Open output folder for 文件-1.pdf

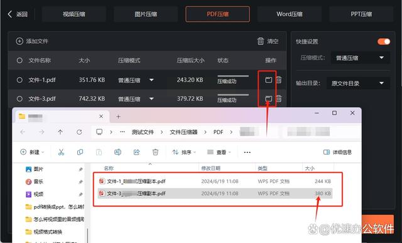coord(268,80)
